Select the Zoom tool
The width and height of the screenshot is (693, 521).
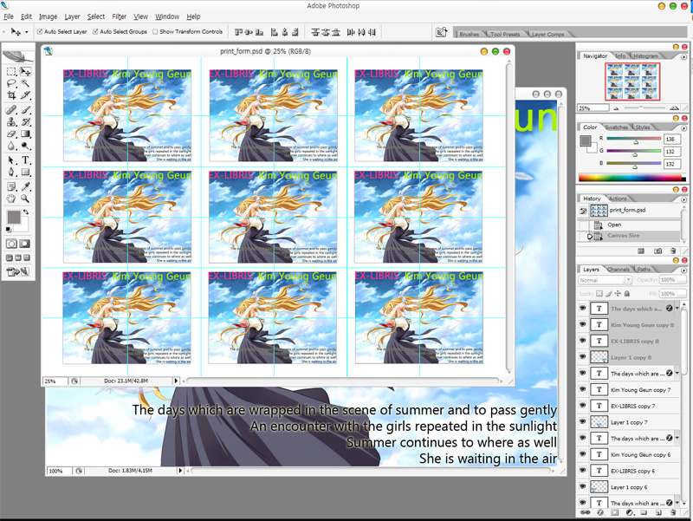click(25, 199)
